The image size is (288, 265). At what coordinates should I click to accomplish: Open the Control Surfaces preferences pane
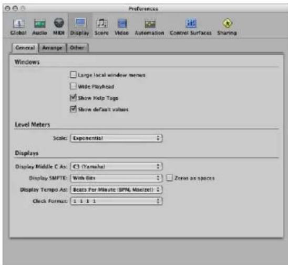coord(191,27)
